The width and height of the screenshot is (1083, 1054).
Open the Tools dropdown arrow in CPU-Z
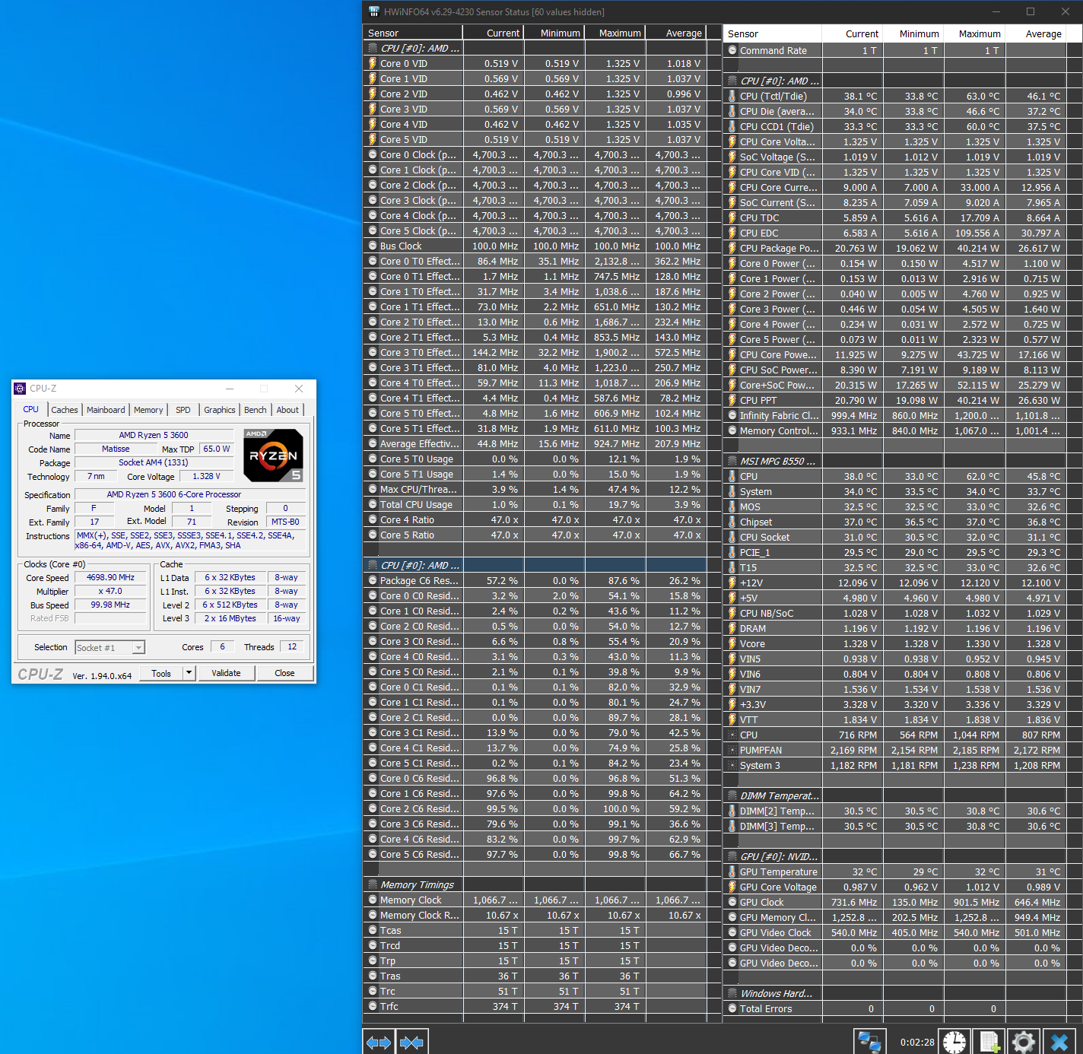coord(189,673)
